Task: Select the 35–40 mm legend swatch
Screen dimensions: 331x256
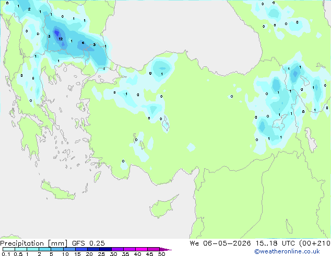Action: tap(129, 249)
